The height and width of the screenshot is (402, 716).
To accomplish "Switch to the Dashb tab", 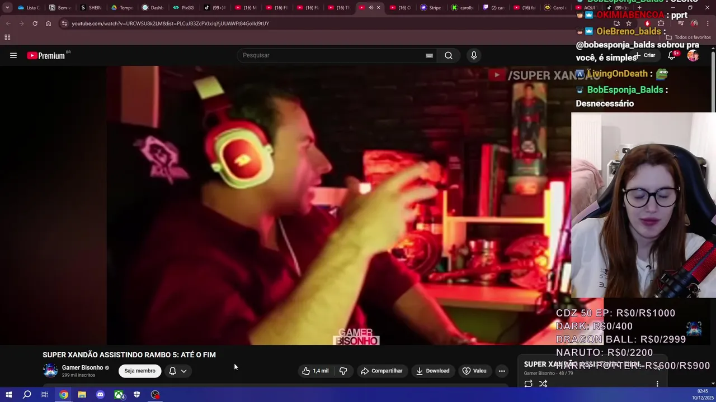I will 153,8.
